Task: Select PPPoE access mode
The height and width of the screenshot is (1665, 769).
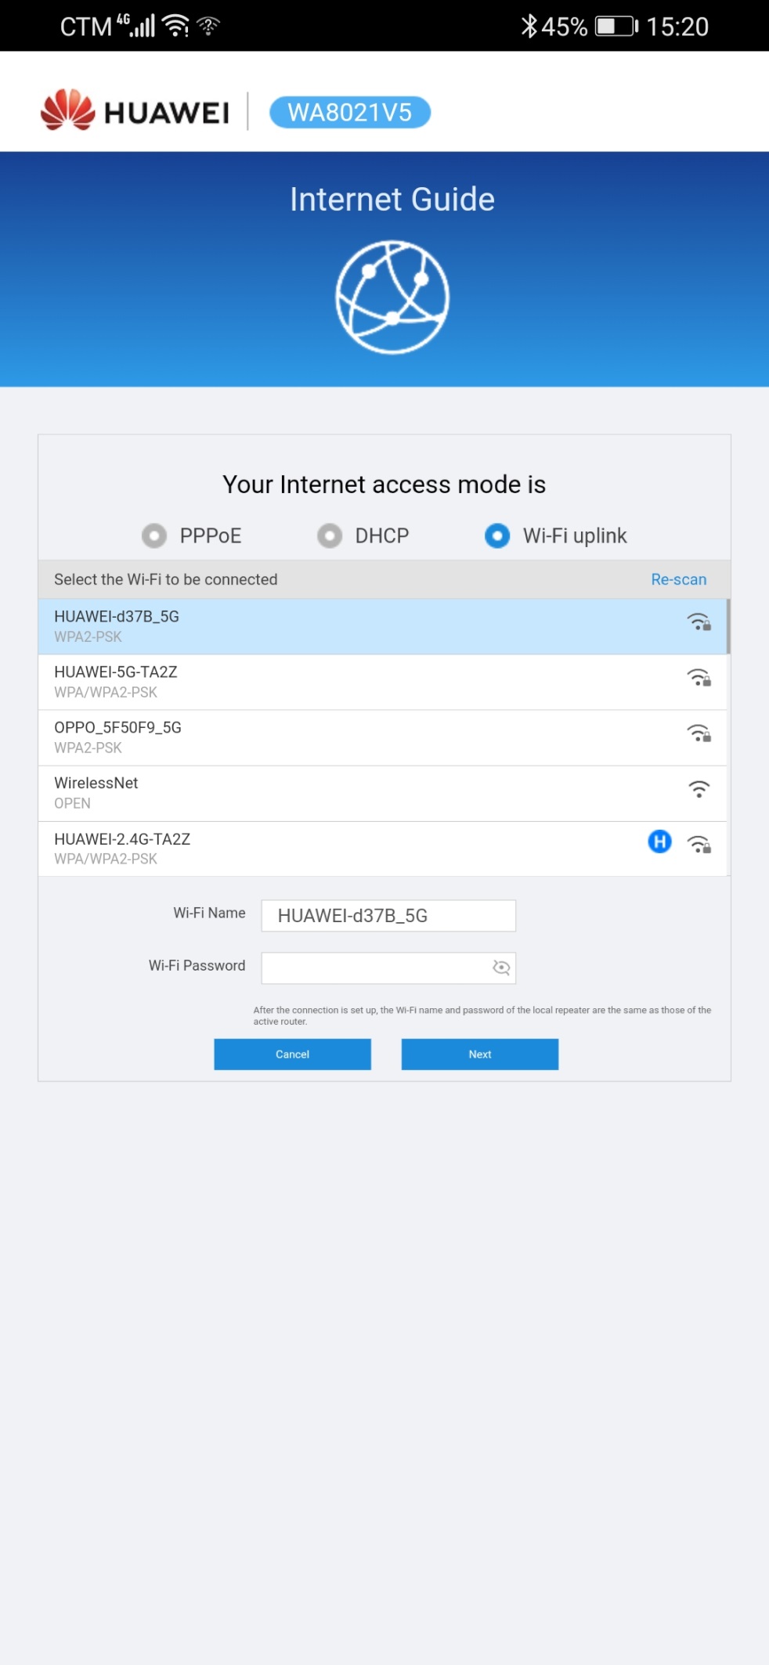Action: 154,535
